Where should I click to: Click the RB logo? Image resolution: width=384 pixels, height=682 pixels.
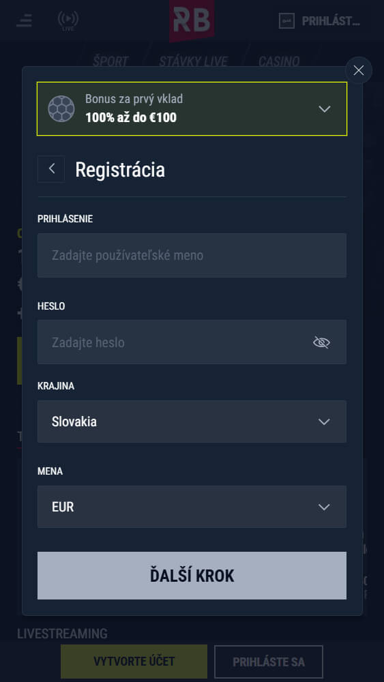pos(192,20)
